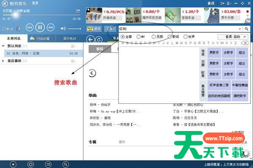Choose 华语 女歌手 category
The width and height of the screenshot is (253, 168).
pos(228,52)
